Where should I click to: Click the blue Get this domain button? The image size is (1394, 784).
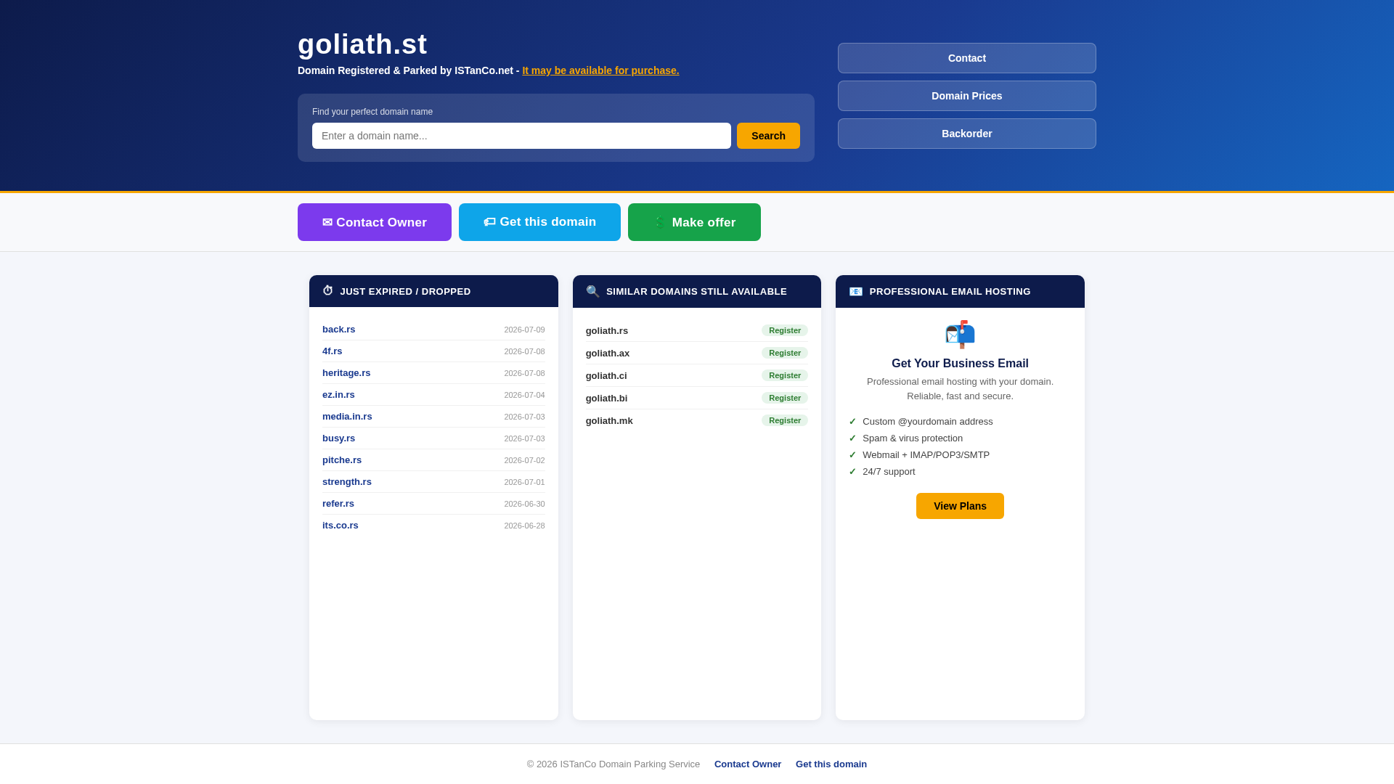coord(539,222)
